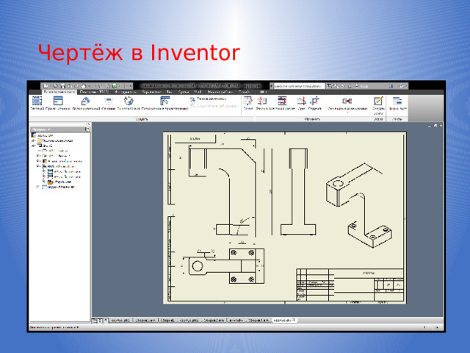
Task: Select the Дополнительный (Auxiliary) view tool
Action: point(86,103)
